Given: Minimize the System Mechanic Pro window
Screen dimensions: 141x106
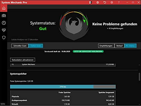Looking at the screenshot, I should pyautogui.click(x=127, y=3).
